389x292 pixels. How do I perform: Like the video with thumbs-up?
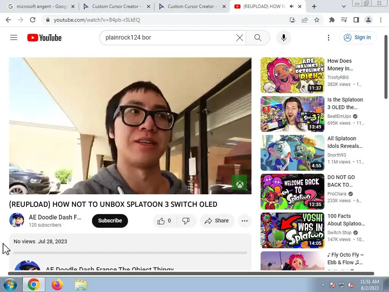point(164,221)
